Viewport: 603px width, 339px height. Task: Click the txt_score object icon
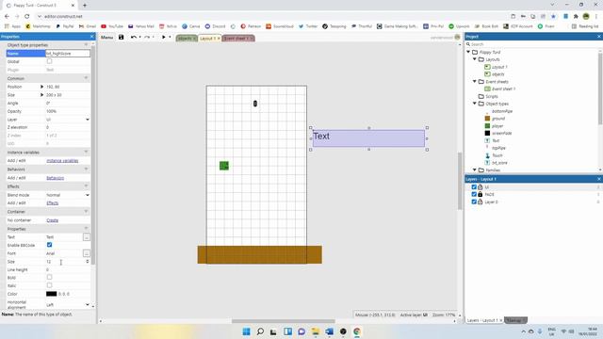click(487, 163)
